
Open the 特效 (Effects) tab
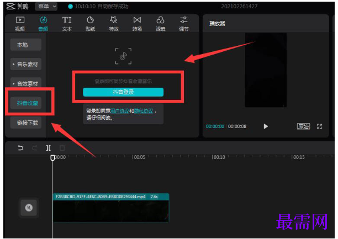click(x=114, y=24)
